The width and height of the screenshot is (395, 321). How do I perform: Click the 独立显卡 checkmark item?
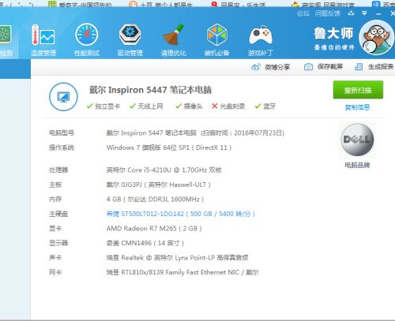(103, 106)
